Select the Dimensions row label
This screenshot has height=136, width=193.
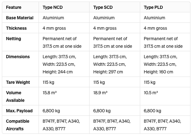[18, 57]
